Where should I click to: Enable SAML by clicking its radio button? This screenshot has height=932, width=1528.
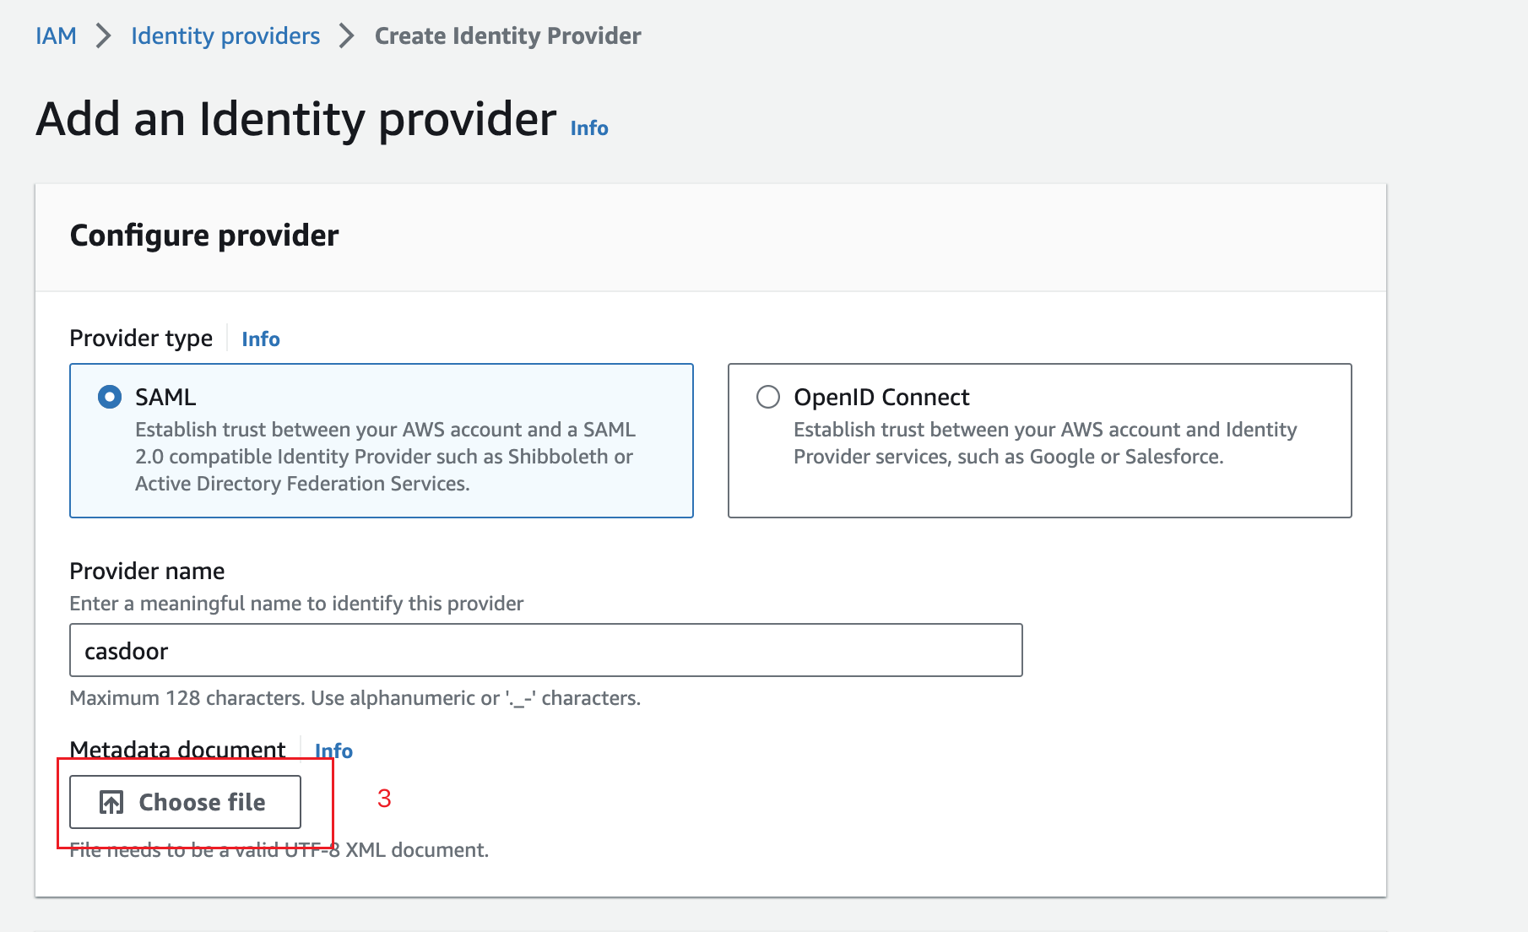pos(109,396)
